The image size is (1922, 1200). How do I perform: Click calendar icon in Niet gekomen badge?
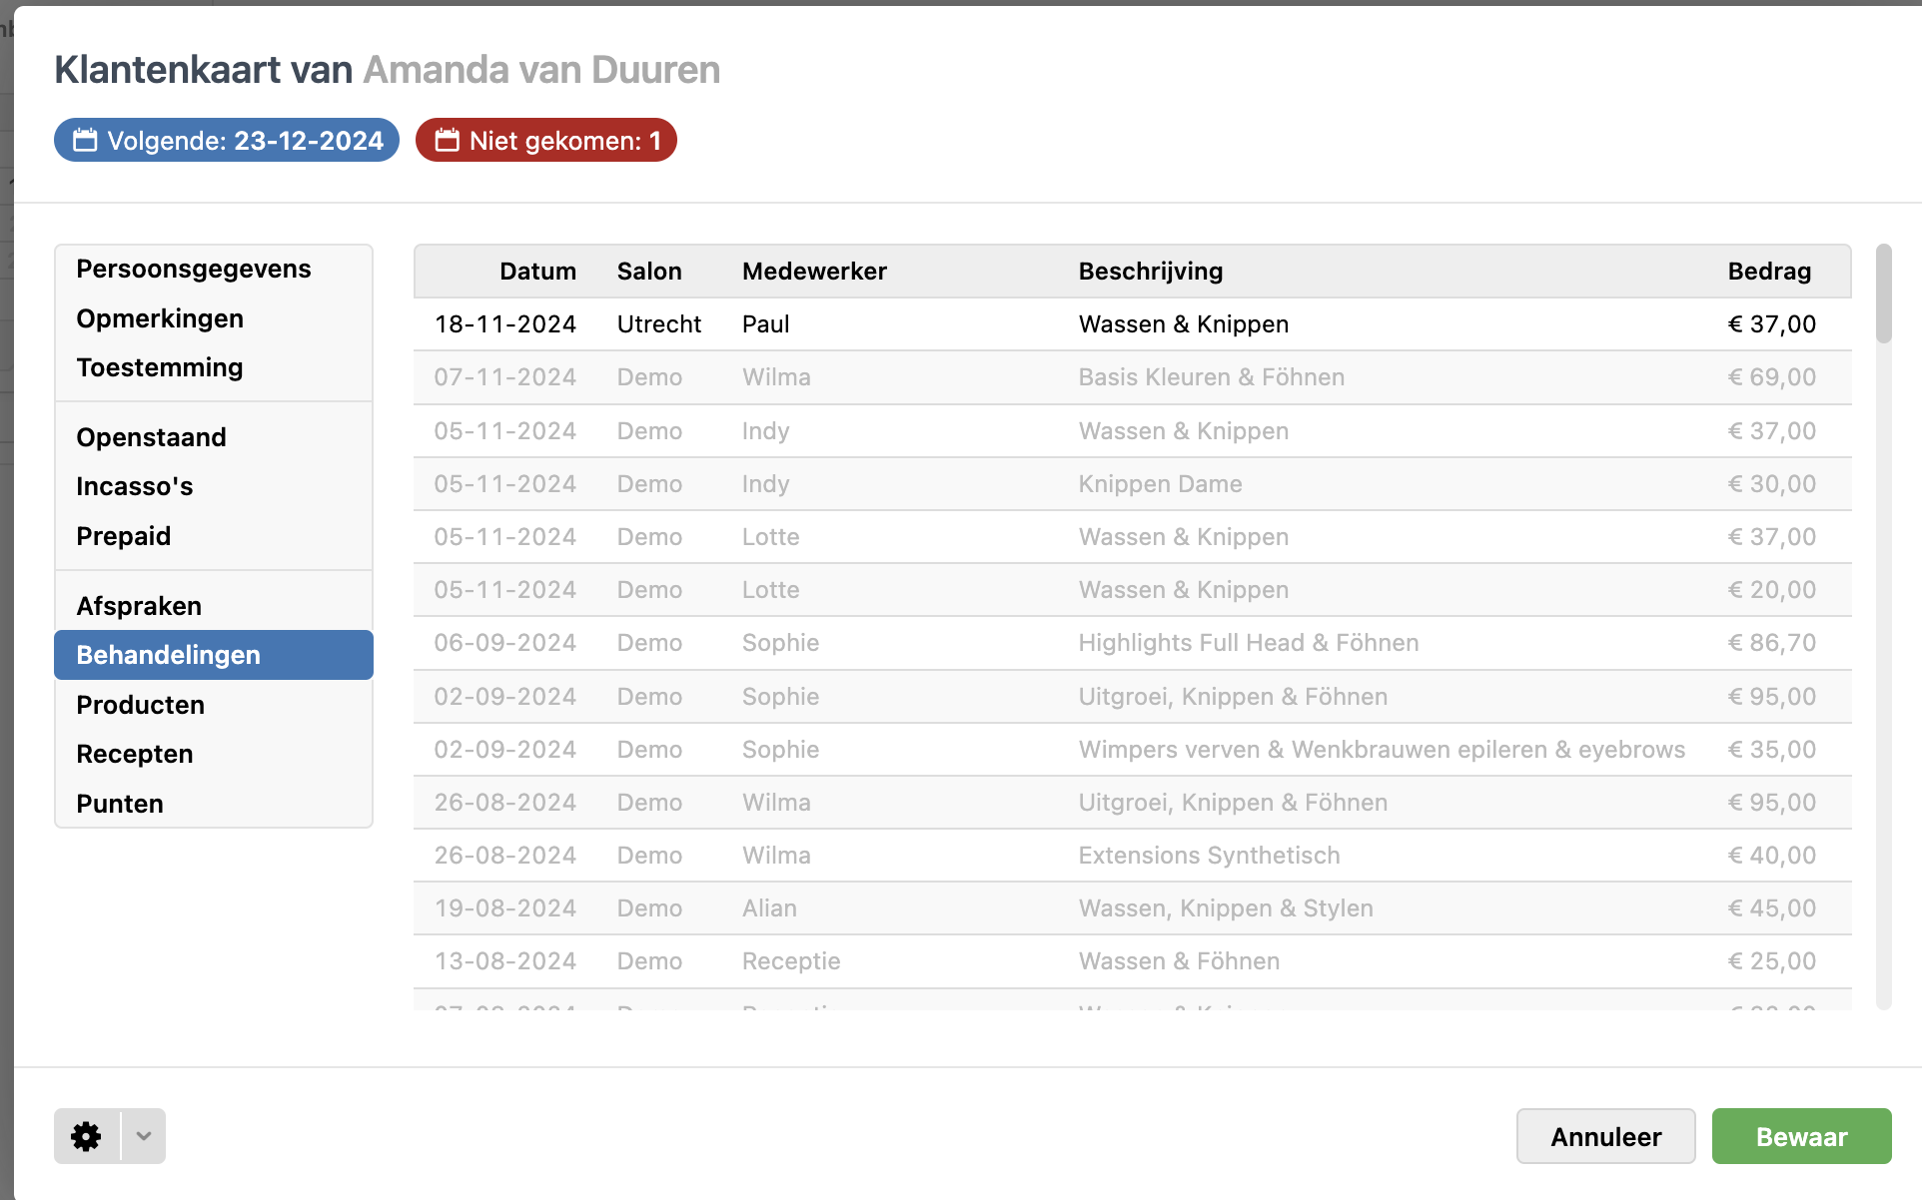pyautogui.click(x=448, y=141)
